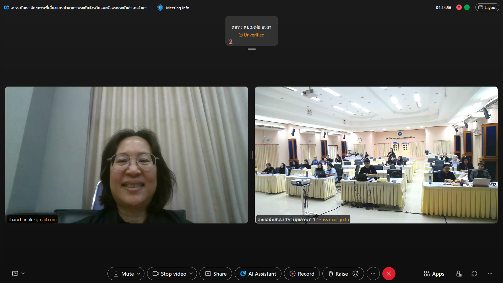Open the Apps panel
The height and width of the screenshot is (283, 503).
(434, 274)
